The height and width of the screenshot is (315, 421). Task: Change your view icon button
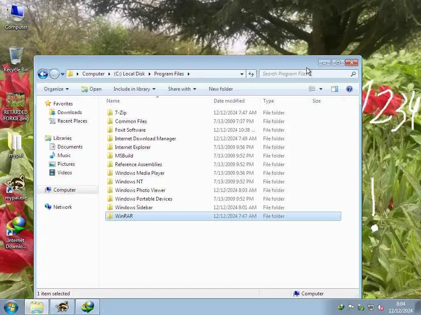coord(312,89)
